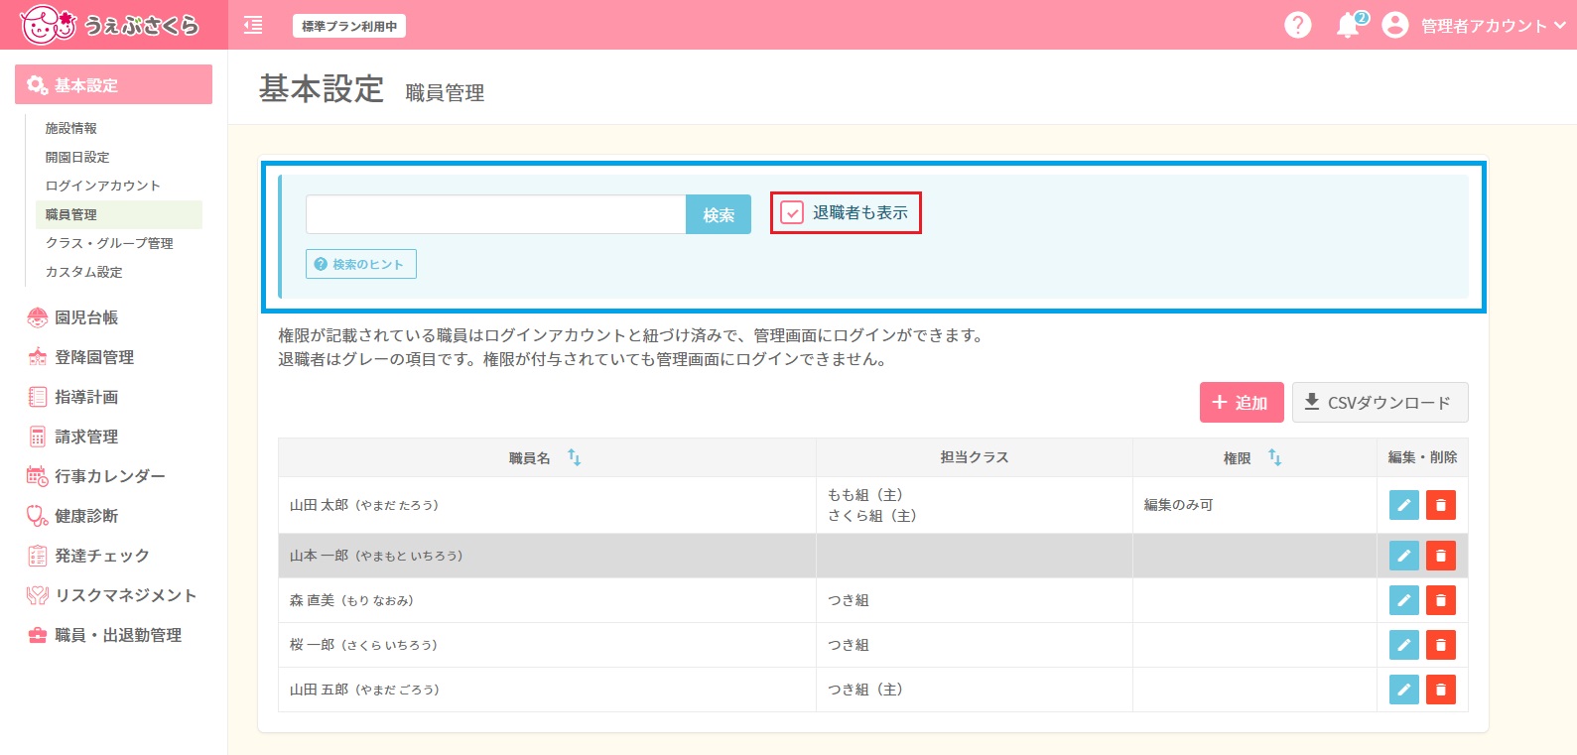The height and width of the screenshot is (755, 1577).
Task: Click the うぇぶさくら logo
Action: pos(109,25)
